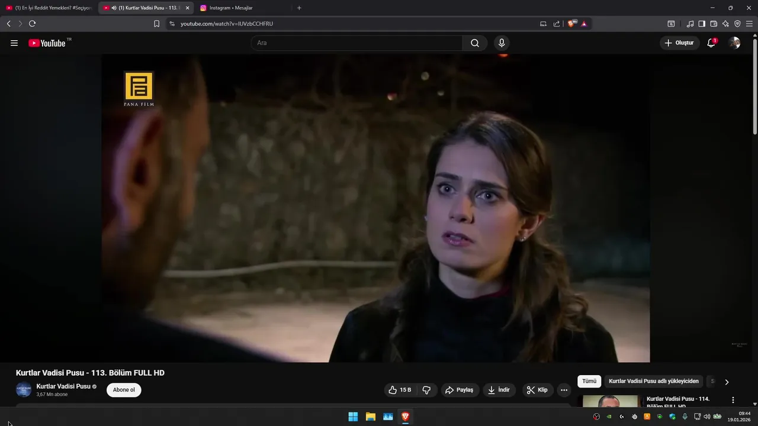The height and width of the screenshot is (426, 758).
Task: Open Windows Security tray icon
Action: 672,417
